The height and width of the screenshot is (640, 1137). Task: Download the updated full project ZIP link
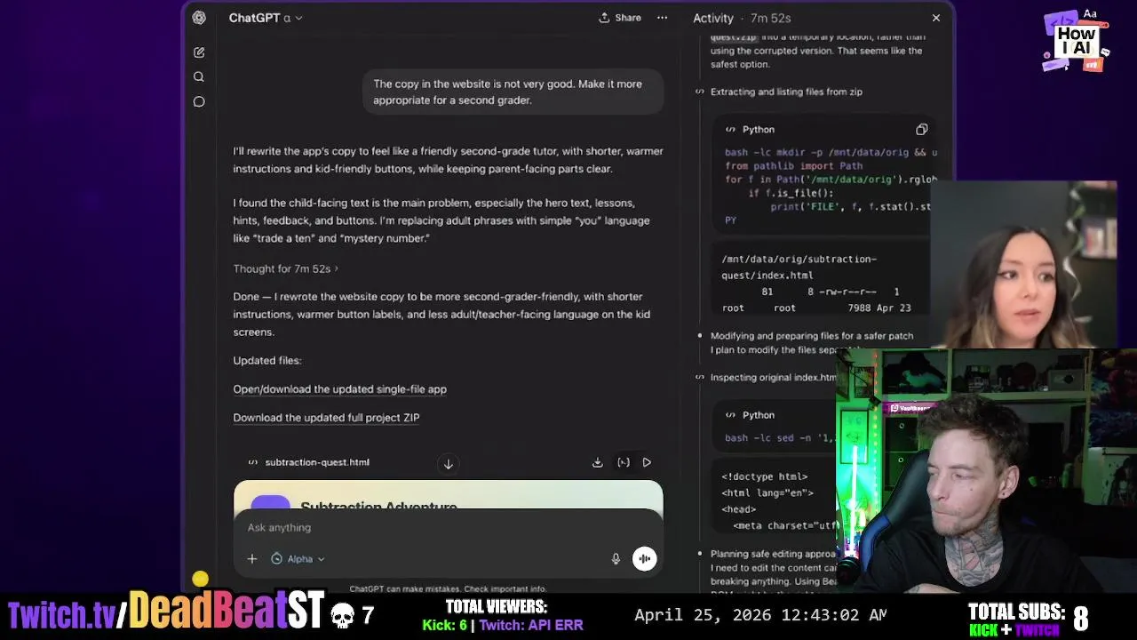pyautogui.click(x=326, y=418)
